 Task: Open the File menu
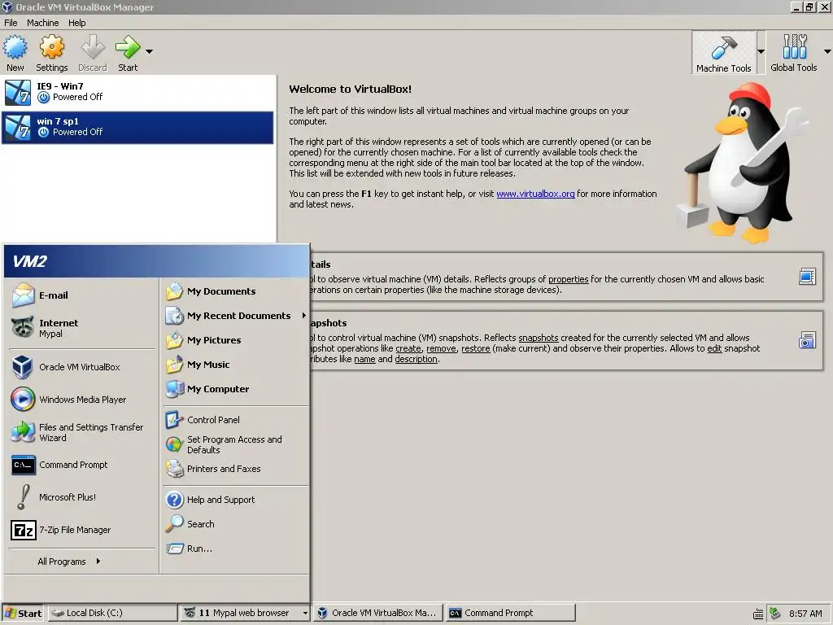pyautogui.click(x=11, y=23)
